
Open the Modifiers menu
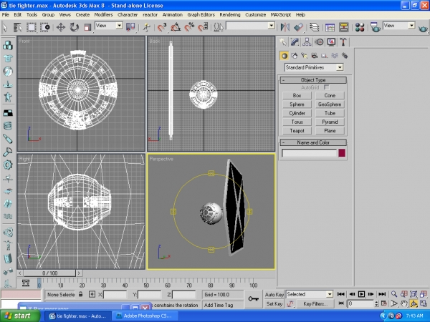click(103, 15)
